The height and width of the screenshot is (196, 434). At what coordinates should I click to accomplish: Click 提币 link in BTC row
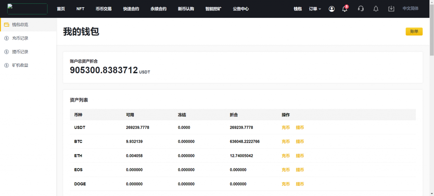[300, 141]
